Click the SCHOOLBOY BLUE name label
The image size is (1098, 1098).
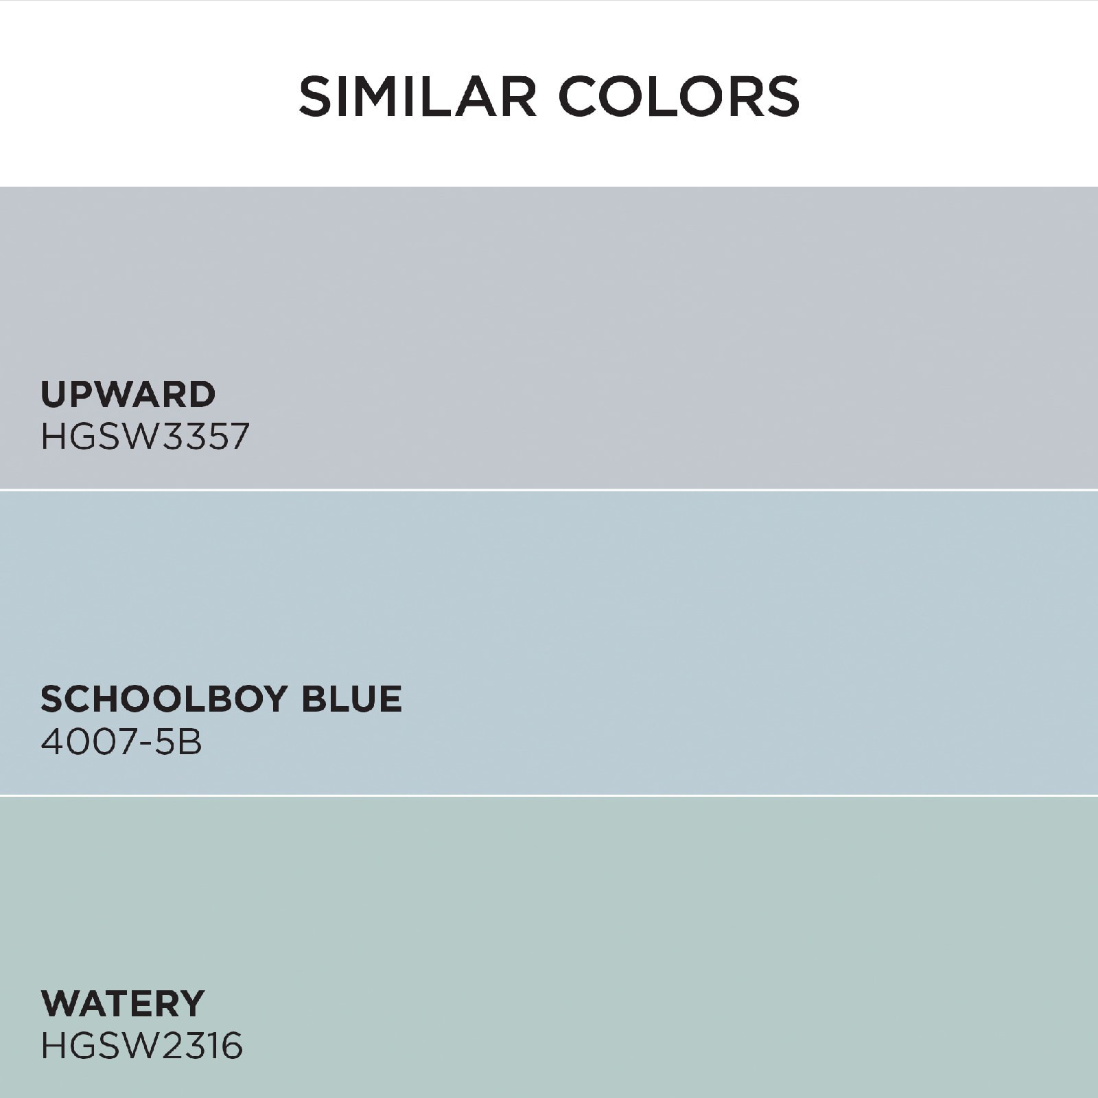click(221, 699)
